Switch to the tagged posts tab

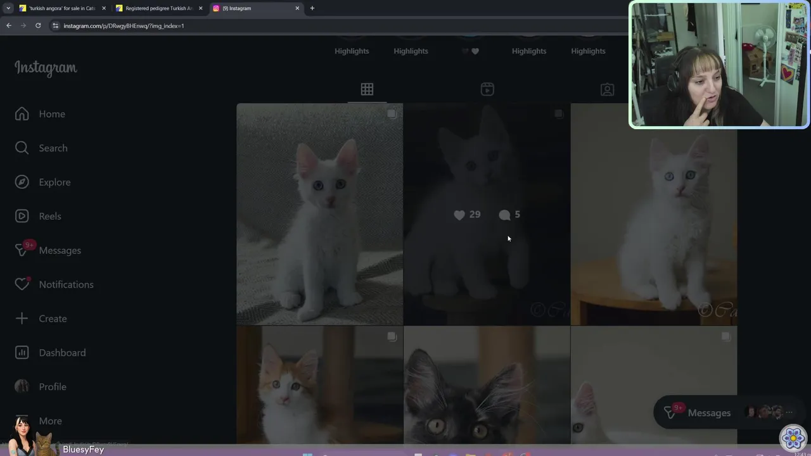[x=607, y=89]
